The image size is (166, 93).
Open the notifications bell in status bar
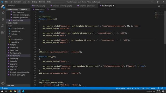click(x=163, y=88)
